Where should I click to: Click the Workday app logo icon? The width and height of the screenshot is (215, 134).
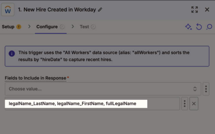[8, 10]
